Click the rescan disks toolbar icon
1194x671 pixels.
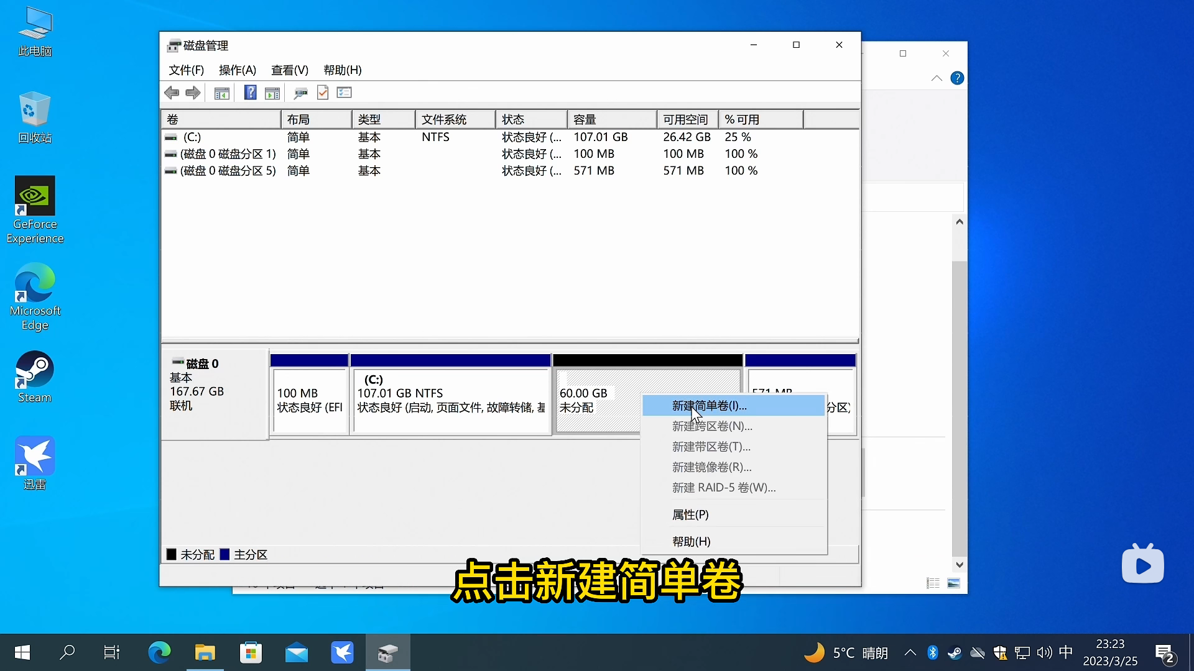click(x=300, y=93)
